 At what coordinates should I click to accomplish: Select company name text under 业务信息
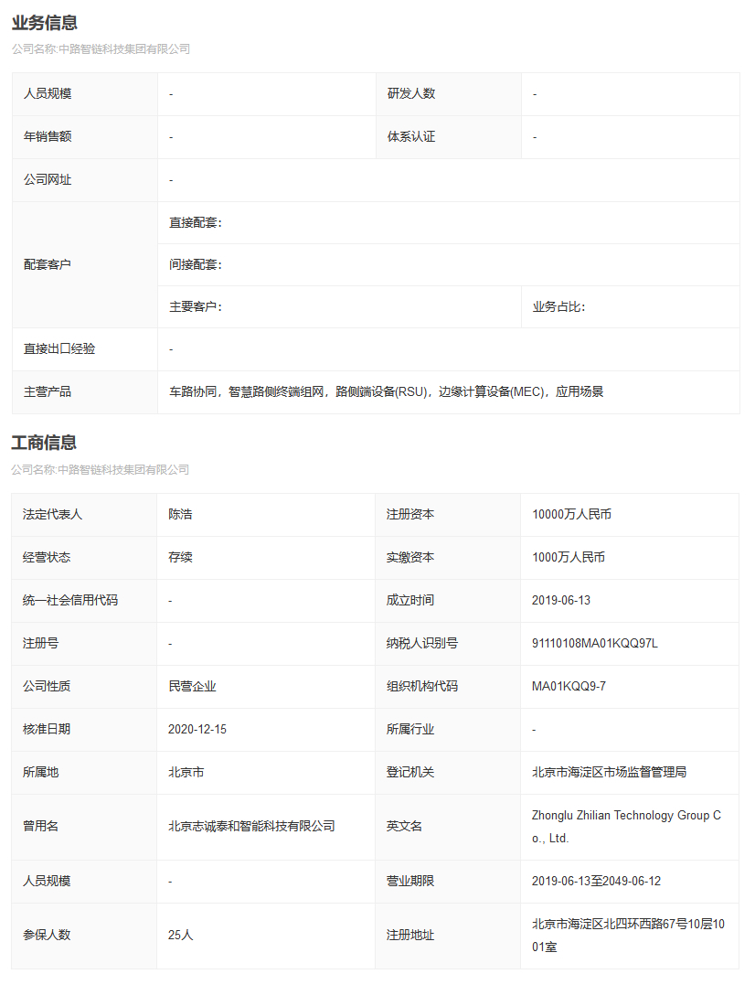click(101, 48)
